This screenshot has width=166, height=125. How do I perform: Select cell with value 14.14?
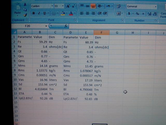[x=40, y=66]
